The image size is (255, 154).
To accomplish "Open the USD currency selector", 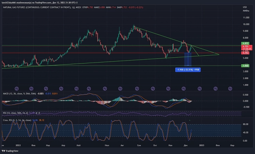I will (x=245, y=7).
